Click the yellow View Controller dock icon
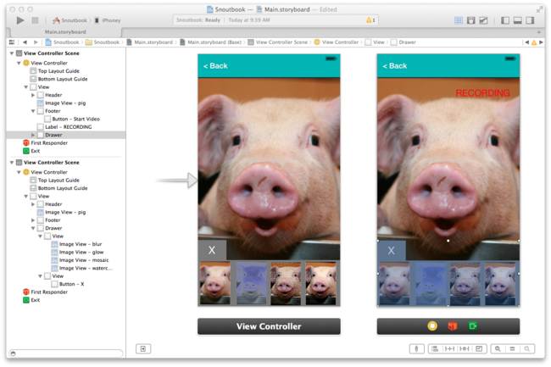551x367 pixels. tap(432, 326)
